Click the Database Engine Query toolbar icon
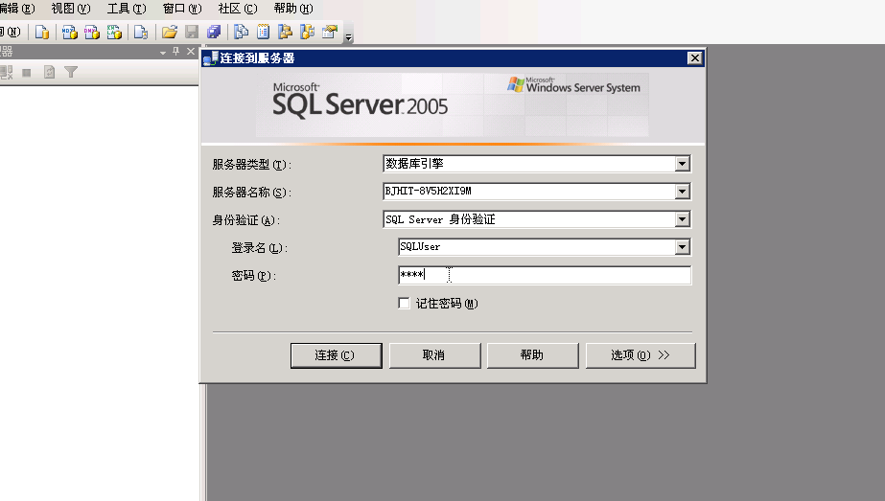885x501 pixels. 42,33
